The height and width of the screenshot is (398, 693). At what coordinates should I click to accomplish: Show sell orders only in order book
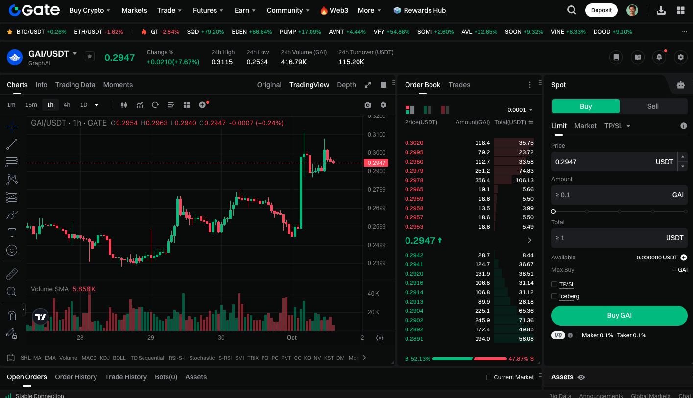pyautogui.click(x=445, y=110)
